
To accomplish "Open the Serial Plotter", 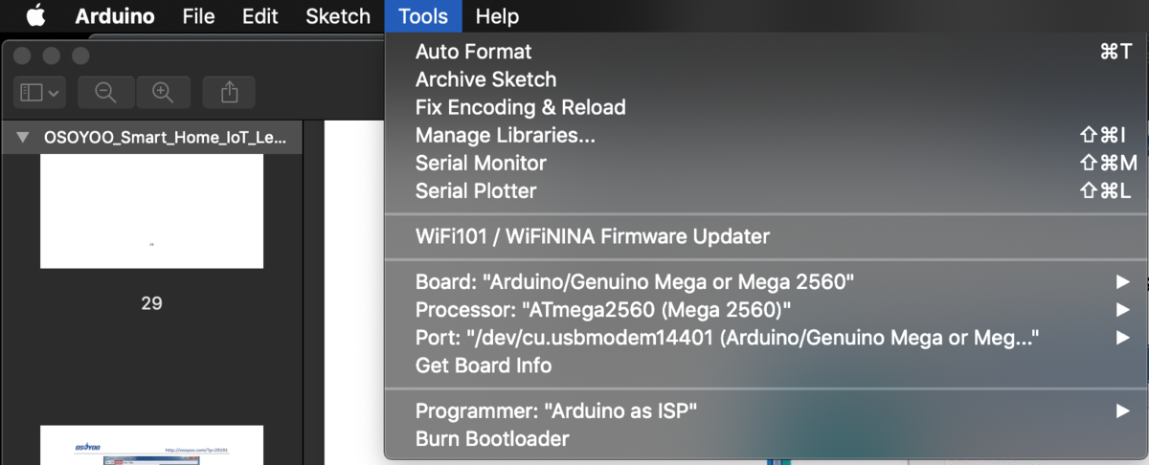I will (x=476, y=191).
